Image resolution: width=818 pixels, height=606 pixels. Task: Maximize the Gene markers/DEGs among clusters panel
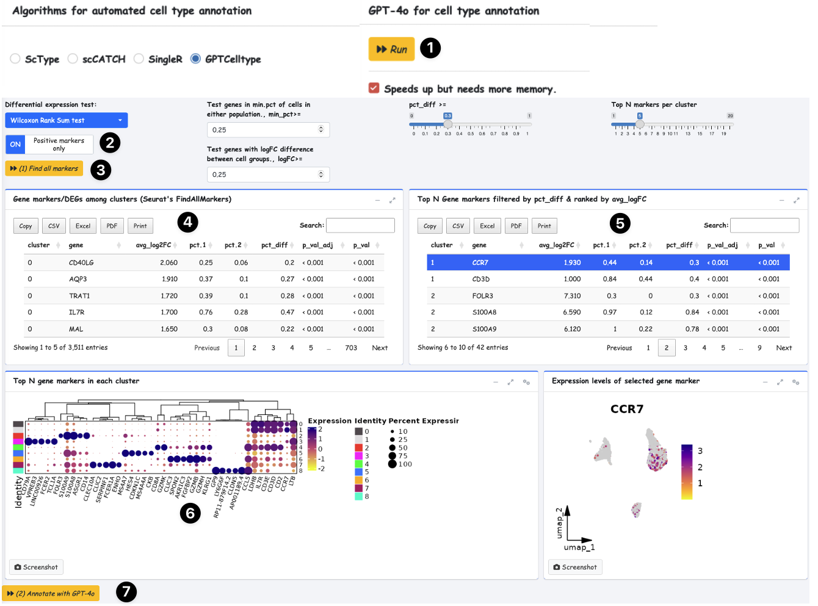[393, 200]
